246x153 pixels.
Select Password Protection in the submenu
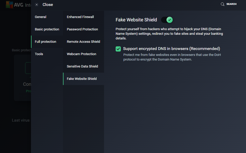pos(82,29)
